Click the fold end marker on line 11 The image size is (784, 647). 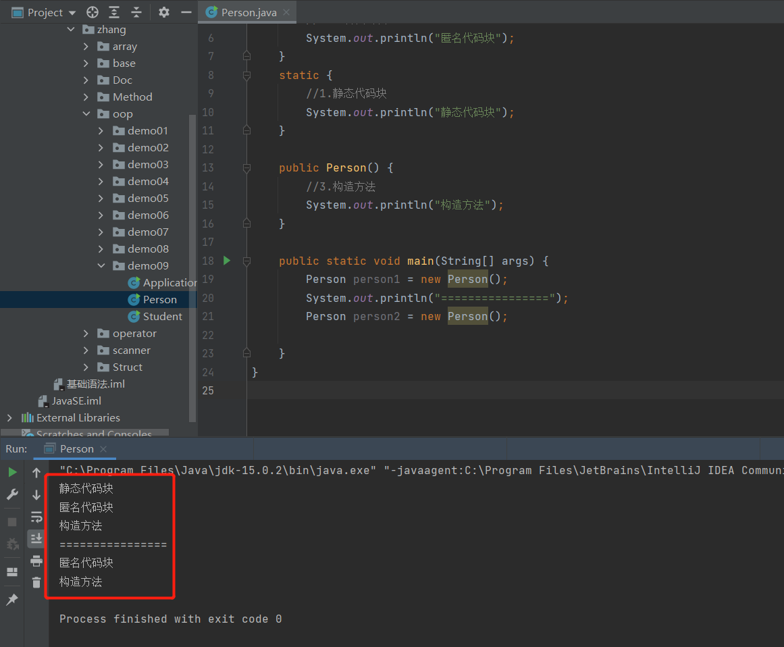point(246,130)
